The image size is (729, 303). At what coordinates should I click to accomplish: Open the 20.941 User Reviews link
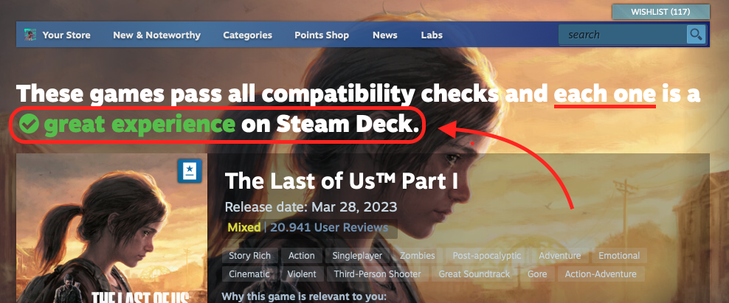coord(329,228)
